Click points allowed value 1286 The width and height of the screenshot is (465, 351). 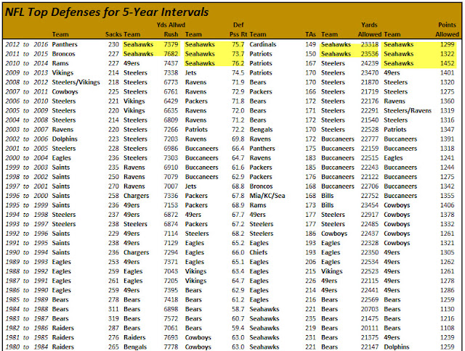pyautogui.click(x=448, y=290)
